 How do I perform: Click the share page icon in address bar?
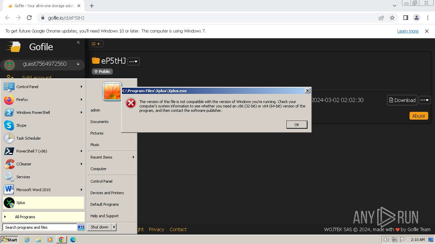pyautogui.click(x=381, y=18)
